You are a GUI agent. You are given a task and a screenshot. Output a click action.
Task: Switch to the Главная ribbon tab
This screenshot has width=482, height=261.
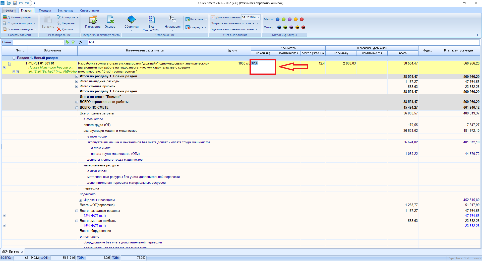(x=27, y=11)
